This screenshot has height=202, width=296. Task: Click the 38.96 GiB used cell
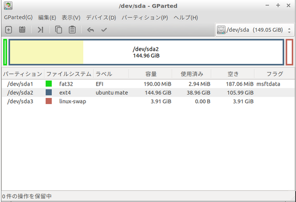(198, 93)
